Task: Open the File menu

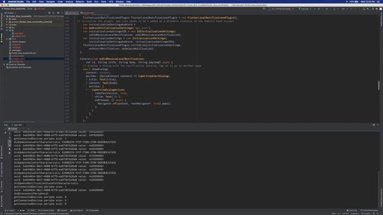Action: 28,1
